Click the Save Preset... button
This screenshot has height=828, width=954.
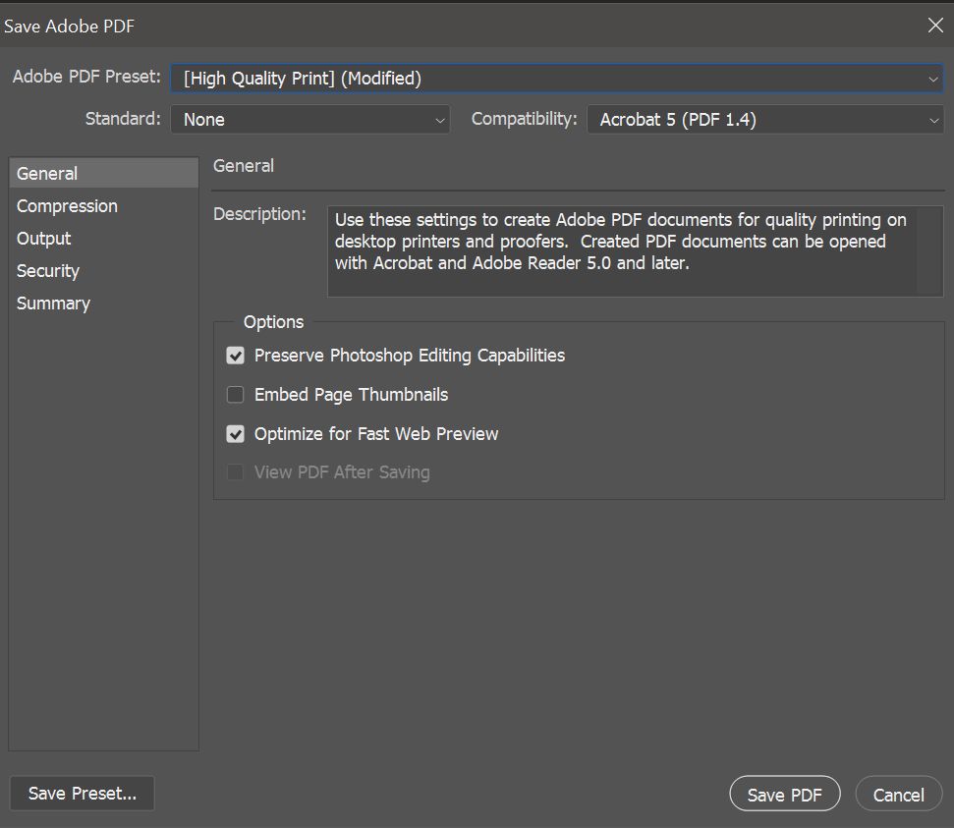point(83,794)
